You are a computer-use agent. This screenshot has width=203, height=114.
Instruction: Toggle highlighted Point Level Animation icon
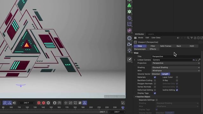click(x=85, y=103)
